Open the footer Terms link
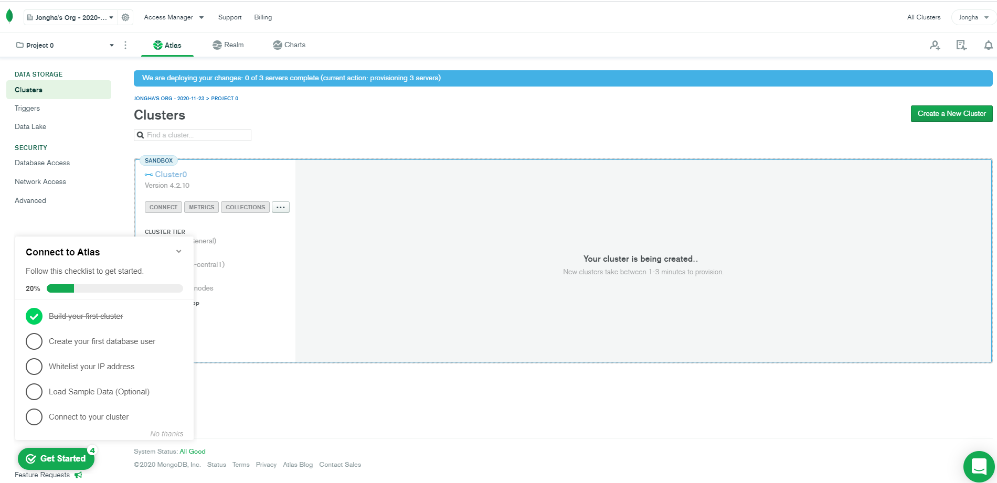The image size is (997, 483). point(241,465)
